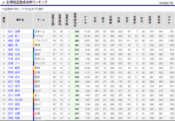Click the 本塁打 column header
The width and height of the screenshot is (175, 121).
coord(135,20)
